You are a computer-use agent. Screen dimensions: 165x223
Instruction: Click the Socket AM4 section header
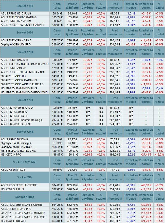(25, 132)
